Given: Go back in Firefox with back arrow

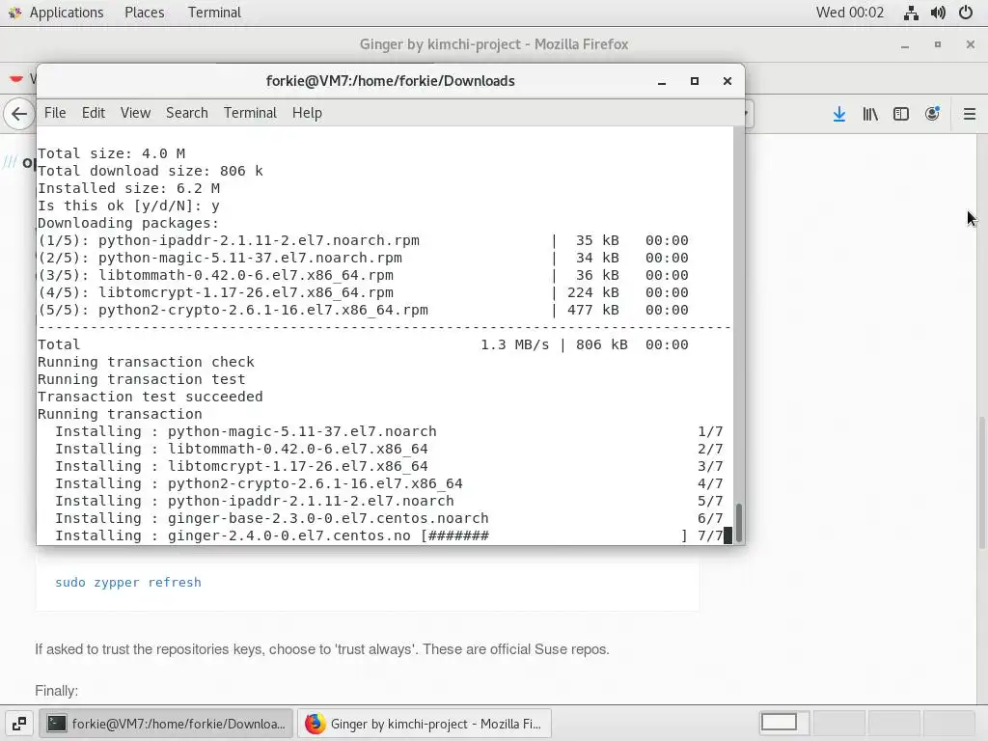Looking at the screenshot, I should 19,114.
